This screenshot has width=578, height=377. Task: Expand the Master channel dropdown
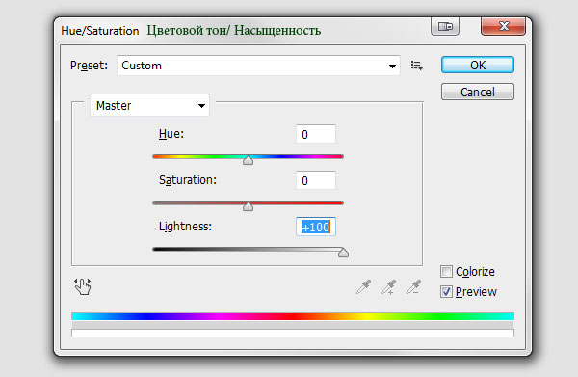(149, 105)
